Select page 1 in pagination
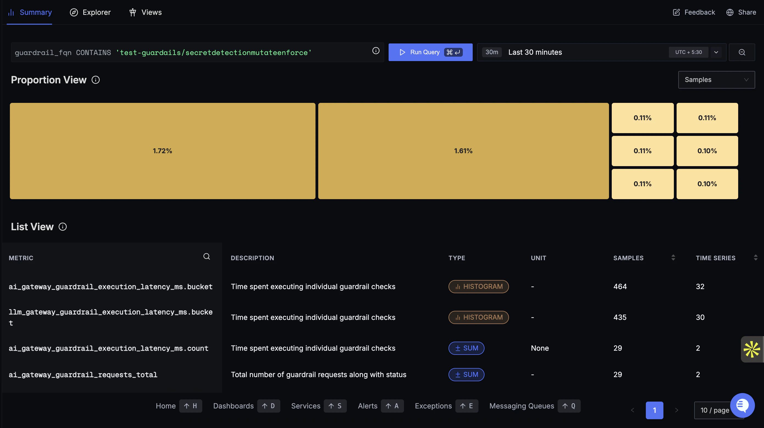Viewport: 764px width, 428px height. [655, 410]
